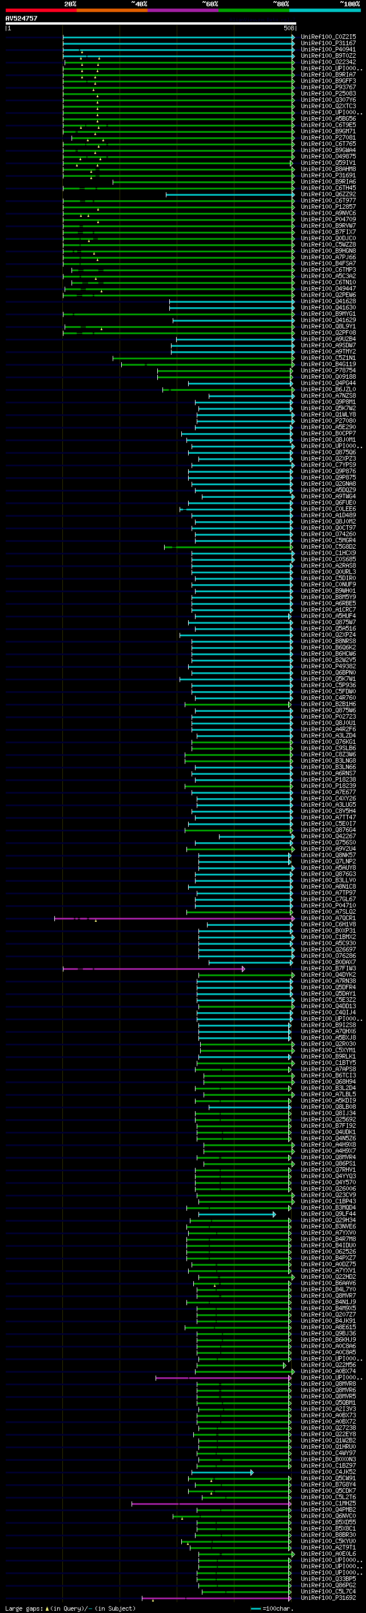Open hit UniRef100_P93767

pos(328,87)
